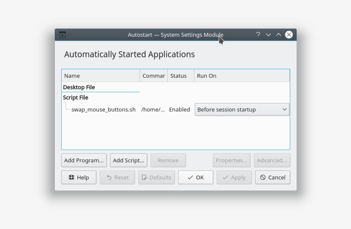The height and width of the screenshot is (229, 351).
Task: Click the /home/... command path cell
Action: [153, 109]
